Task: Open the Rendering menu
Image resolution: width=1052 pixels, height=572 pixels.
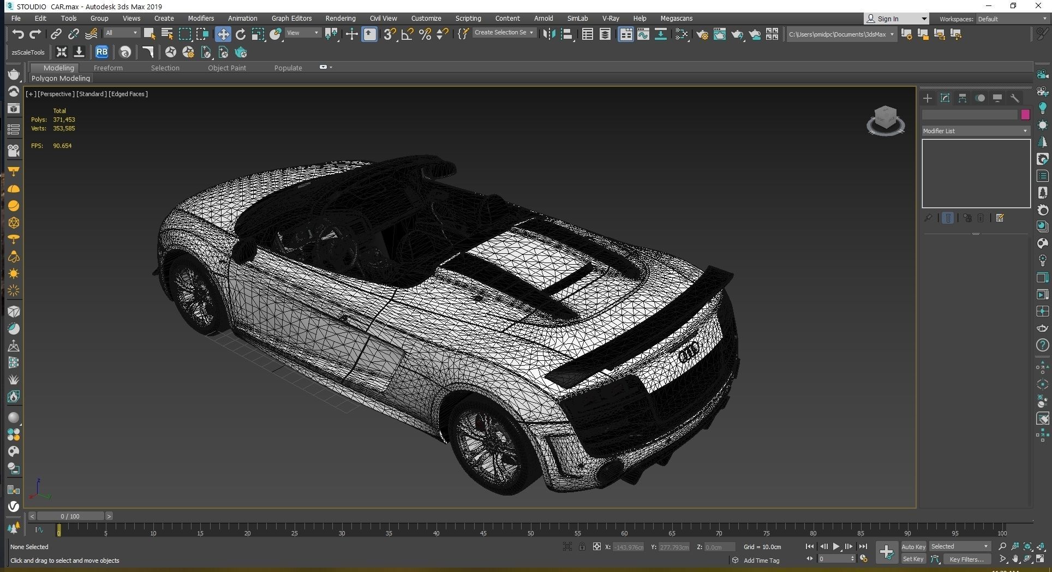Action: pyautogui.click(x=340, y=19)
